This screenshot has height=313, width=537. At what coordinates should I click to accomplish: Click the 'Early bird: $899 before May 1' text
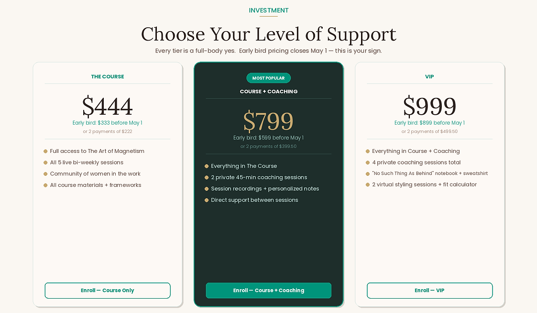(x=429, y=123)
